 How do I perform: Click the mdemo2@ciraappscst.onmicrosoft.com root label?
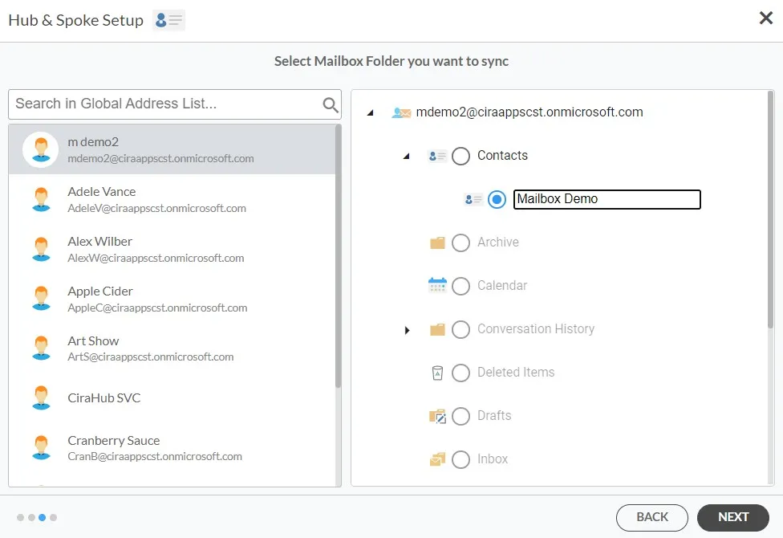pos(529,112)
